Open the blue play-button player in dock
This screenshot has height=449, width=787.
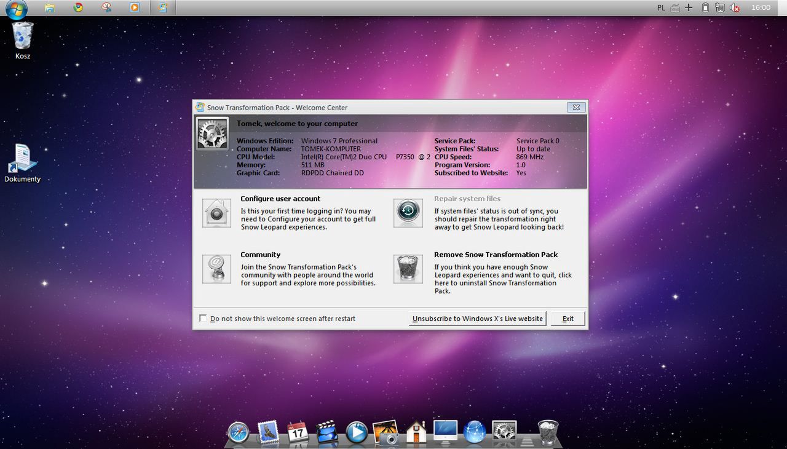pyautogui.click(x=357, y=432)
